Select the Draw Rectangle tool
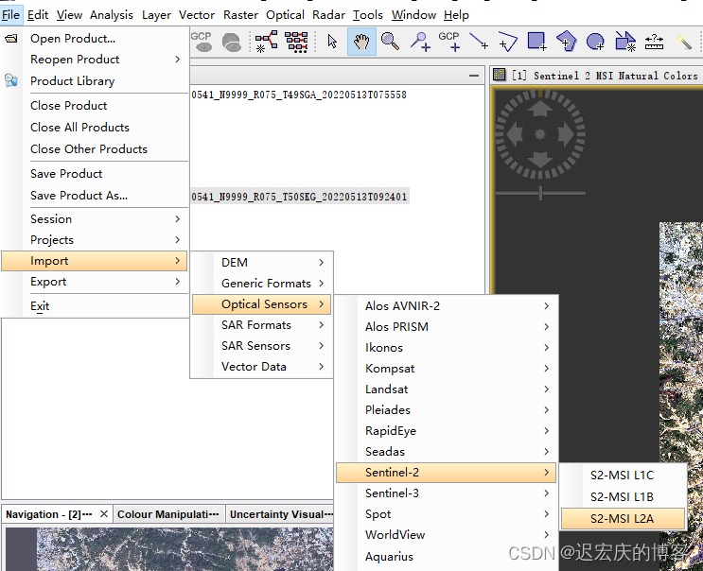703x571 pixels. point(537,42)
